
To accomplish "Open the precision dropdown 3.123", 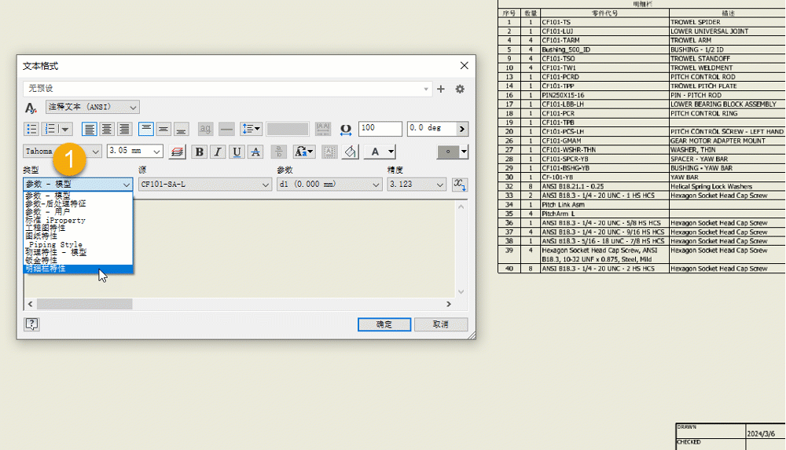I will coord(416,185).
